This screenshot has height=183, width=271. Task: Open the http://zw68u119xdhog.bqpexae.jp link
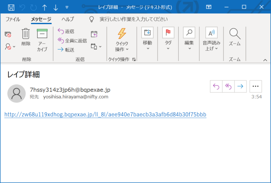pyautogui.click(x=105, y=114)
